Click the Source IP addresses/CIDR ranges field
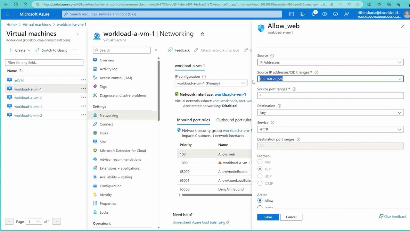 (x=330, y=79)
